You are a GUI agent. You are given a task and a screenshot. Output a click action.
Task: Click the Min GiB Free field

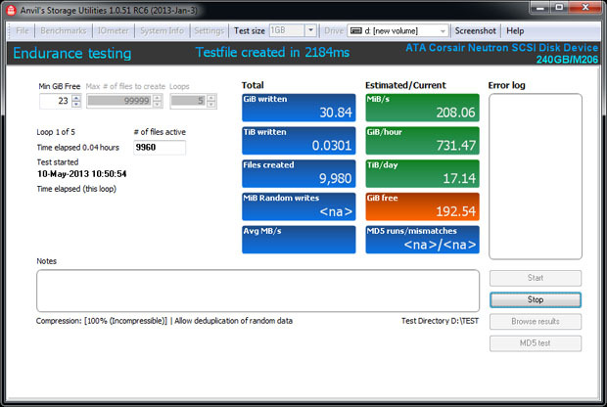(x=56, y=101)
